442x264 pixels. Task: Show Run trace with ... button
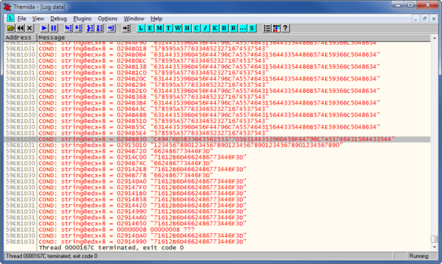click(x=243, y=29)
